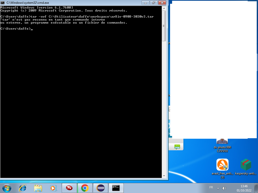Show hidden tray icons arrow
The image size is (258, 193).
tap(218, 188)
